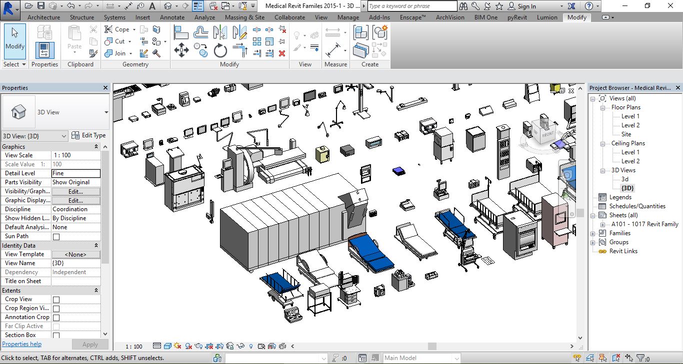Expand the Families node in Project Browser
The image size is (683, 364).
pos(593,233)
